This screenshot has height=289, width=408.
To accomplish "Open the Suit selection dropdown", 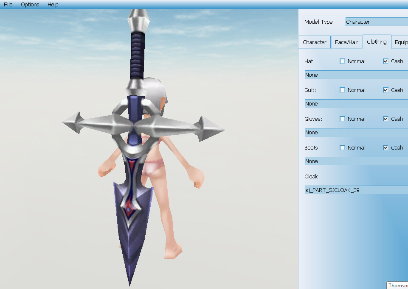I will coord(356,104).
